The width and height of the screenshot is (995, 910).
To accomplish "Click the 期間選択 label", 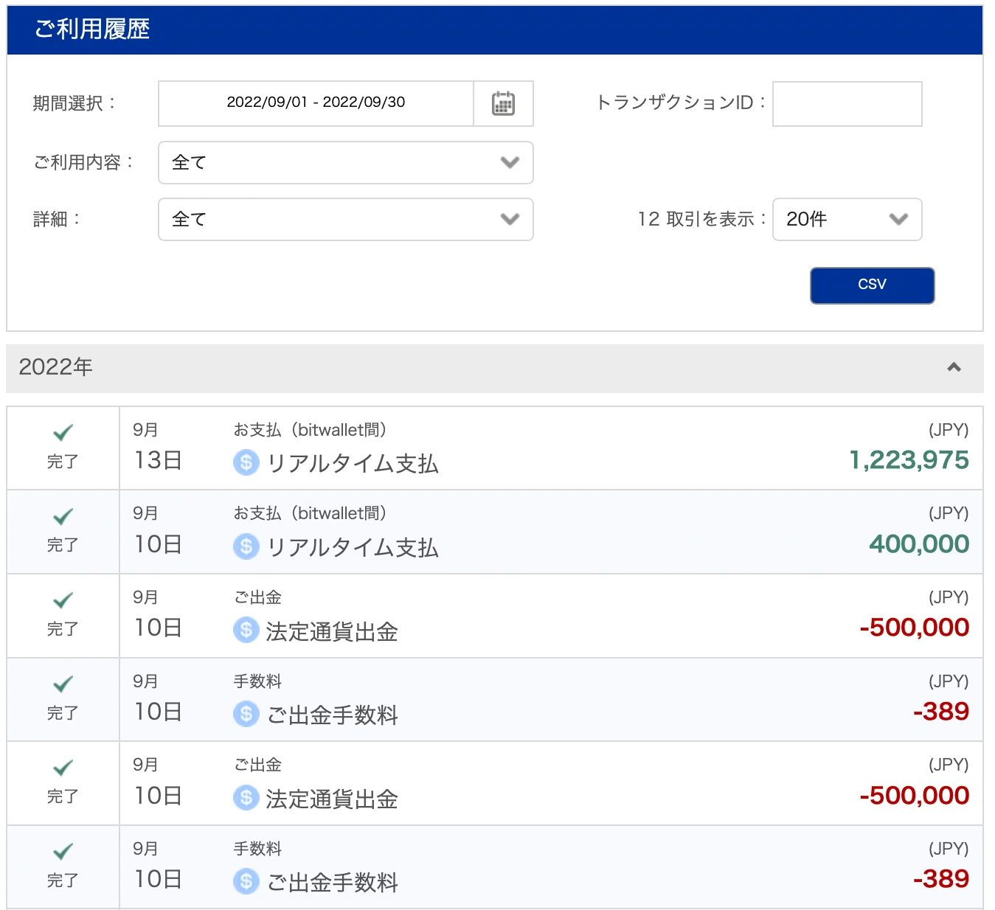I will 74,103.
